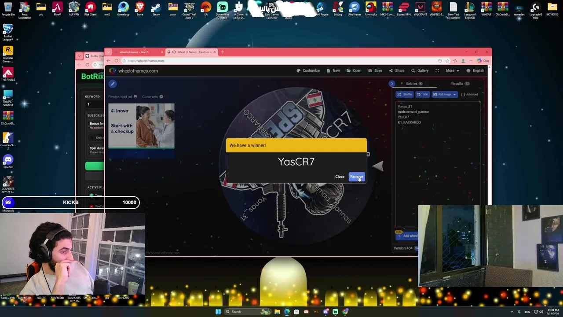Click entry mohammad_qannas in entries list
The height and width of the screenshot is (317, 563).
pos(413,111)
